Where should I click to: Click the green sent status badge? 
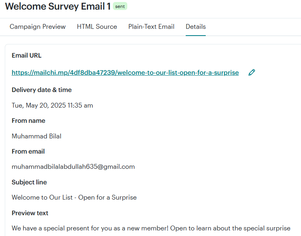pos(120,6)
